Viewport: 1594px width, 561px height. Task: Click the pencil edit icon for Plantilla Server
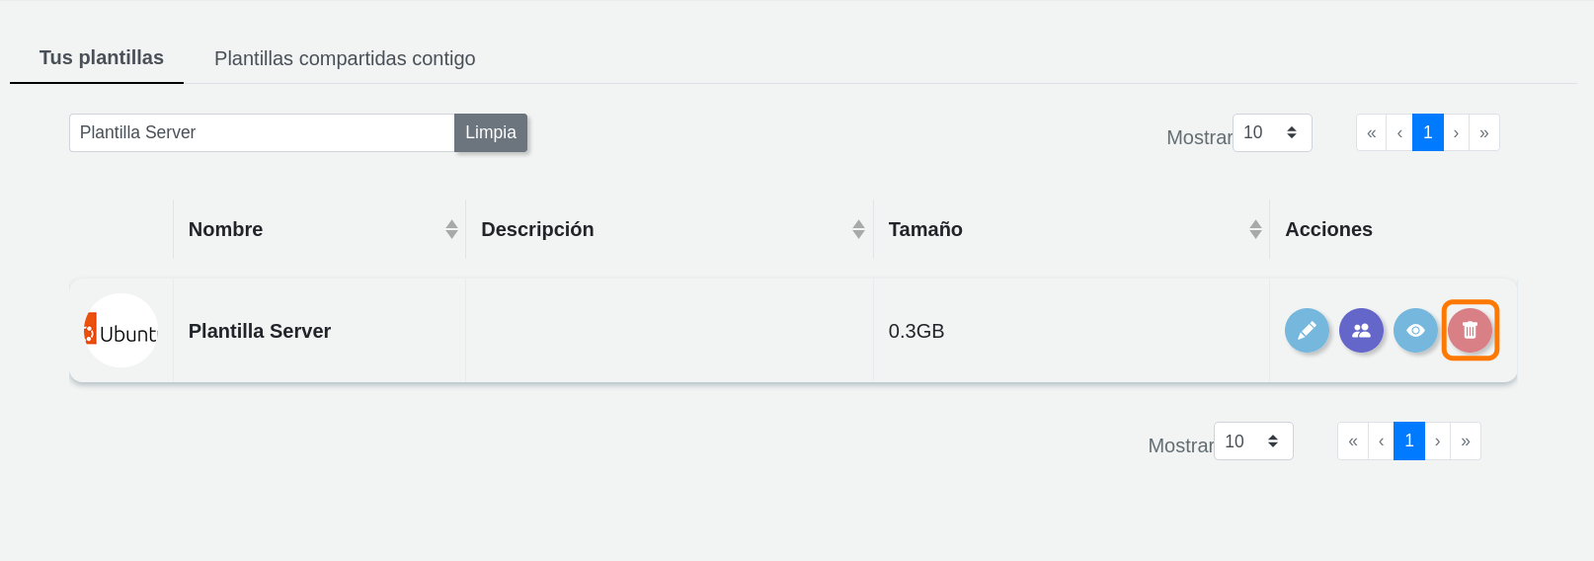click(1307, 331)
